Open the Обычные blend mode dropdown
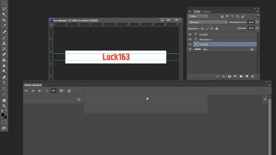276x155 pixels. pyautogui.click(x=208, y=22)
